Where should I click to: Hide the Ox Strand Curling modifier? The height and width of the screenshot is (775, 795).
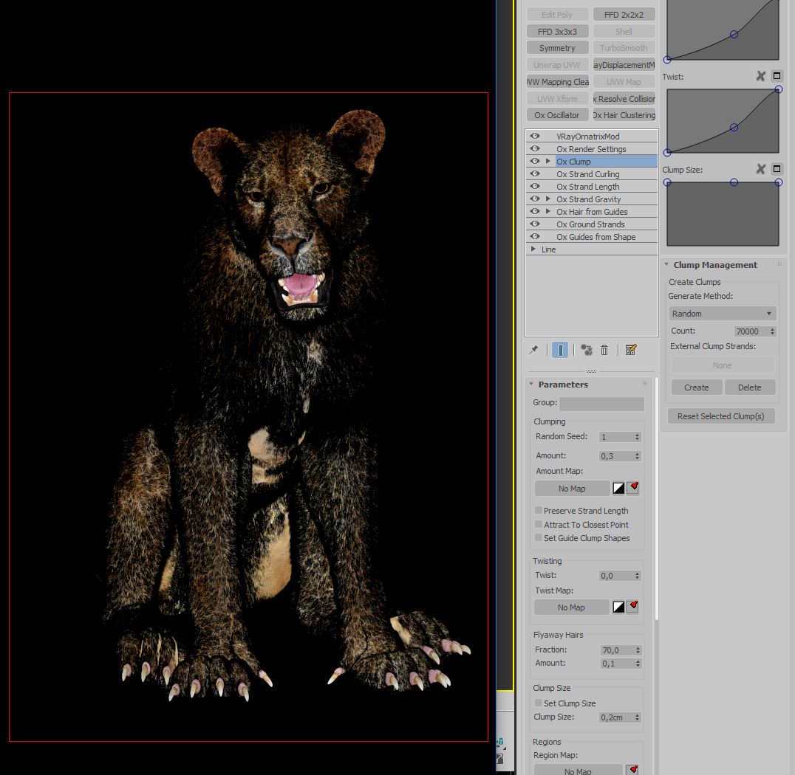[x=535, y=174]
